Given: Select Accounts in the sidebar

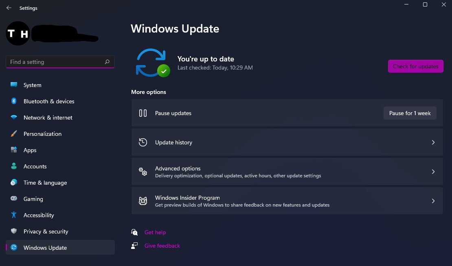Looking at the screenshot, I should pos(60,166).
